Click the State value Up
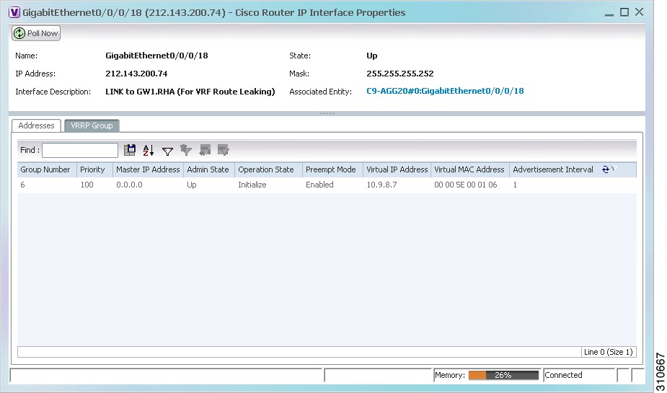Image resolution: width=667 pixels, height=393 pixels. click(x=372, y=56)
